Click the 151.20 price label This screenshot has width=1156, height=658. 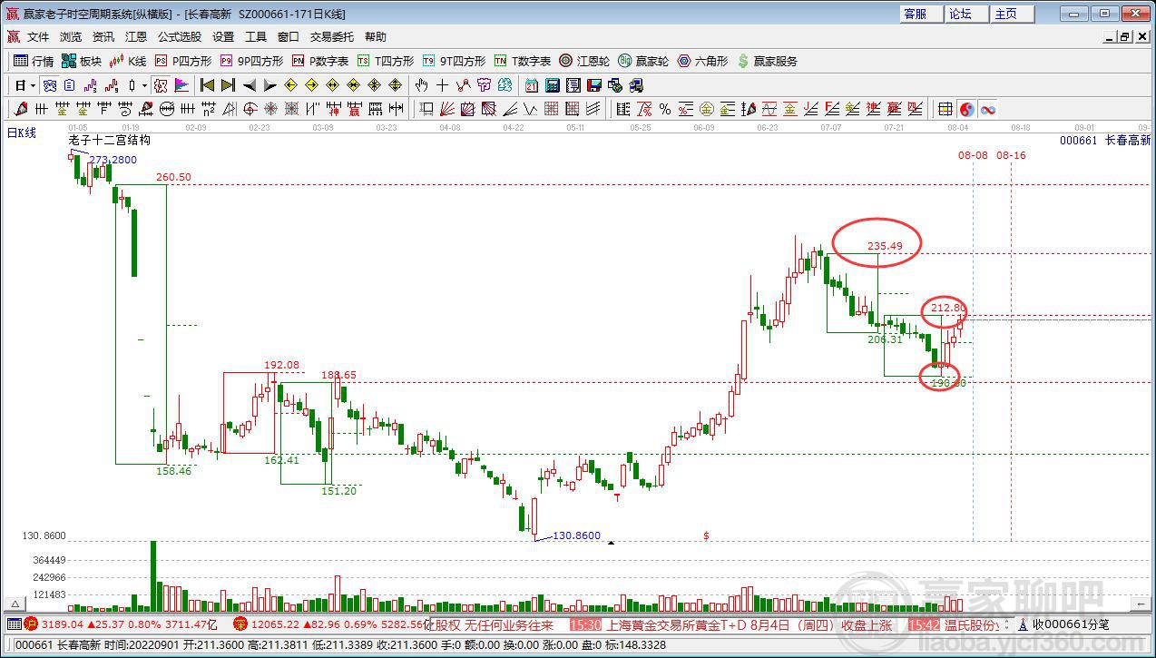coord(339,491)
